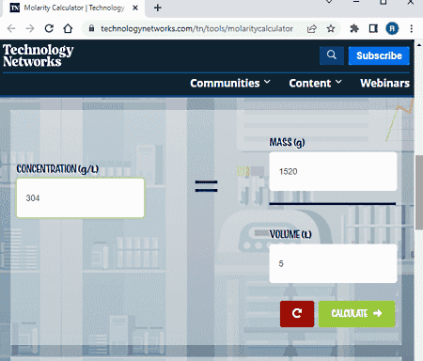Click the browser back arrow
This screenshot has width=423, height=361.
point(11,28)
